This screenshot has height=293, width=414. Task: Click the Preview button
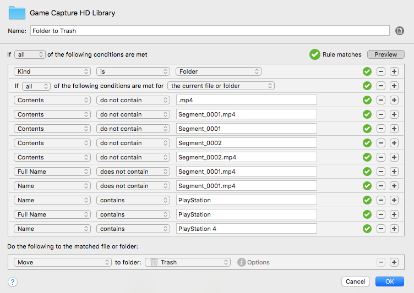[385, 54]
